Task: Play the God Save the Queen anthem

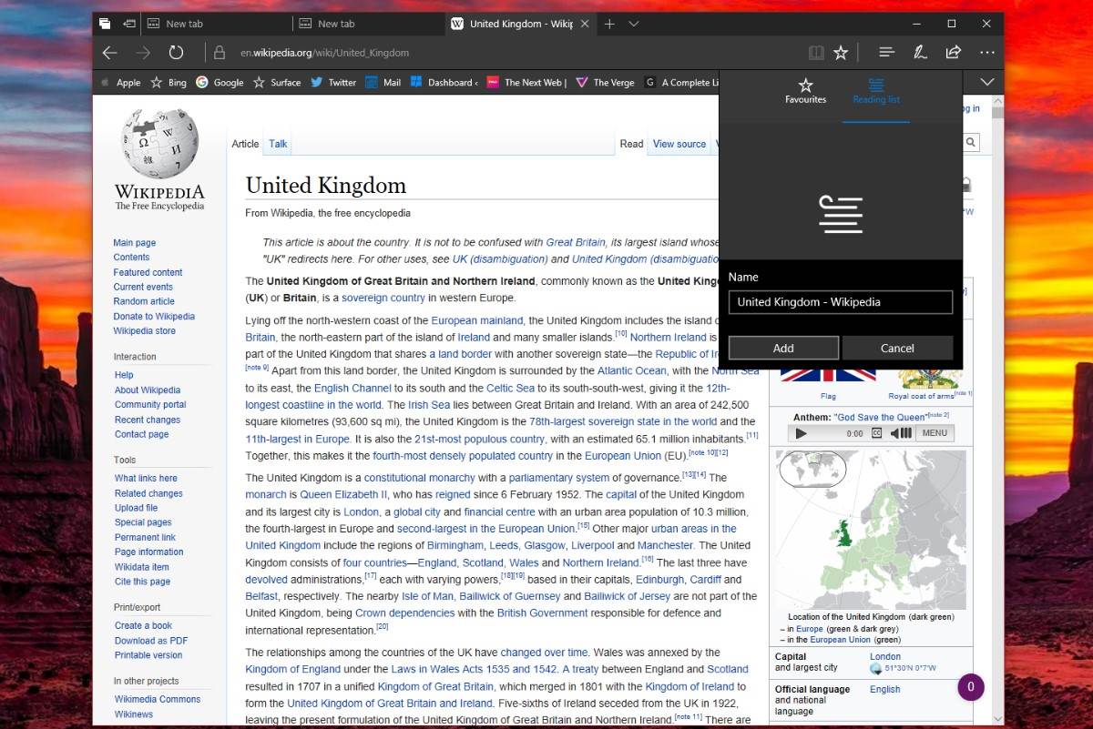Action: [x=802, y=433]
